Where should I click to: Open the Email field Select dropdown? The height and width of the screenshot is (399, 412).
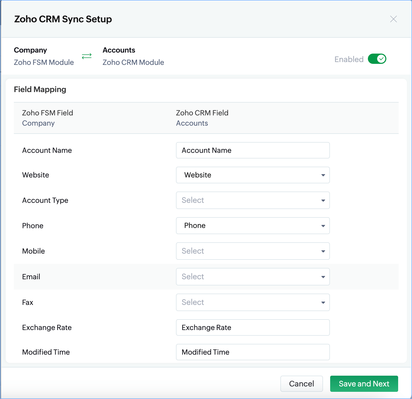[253, 277]
